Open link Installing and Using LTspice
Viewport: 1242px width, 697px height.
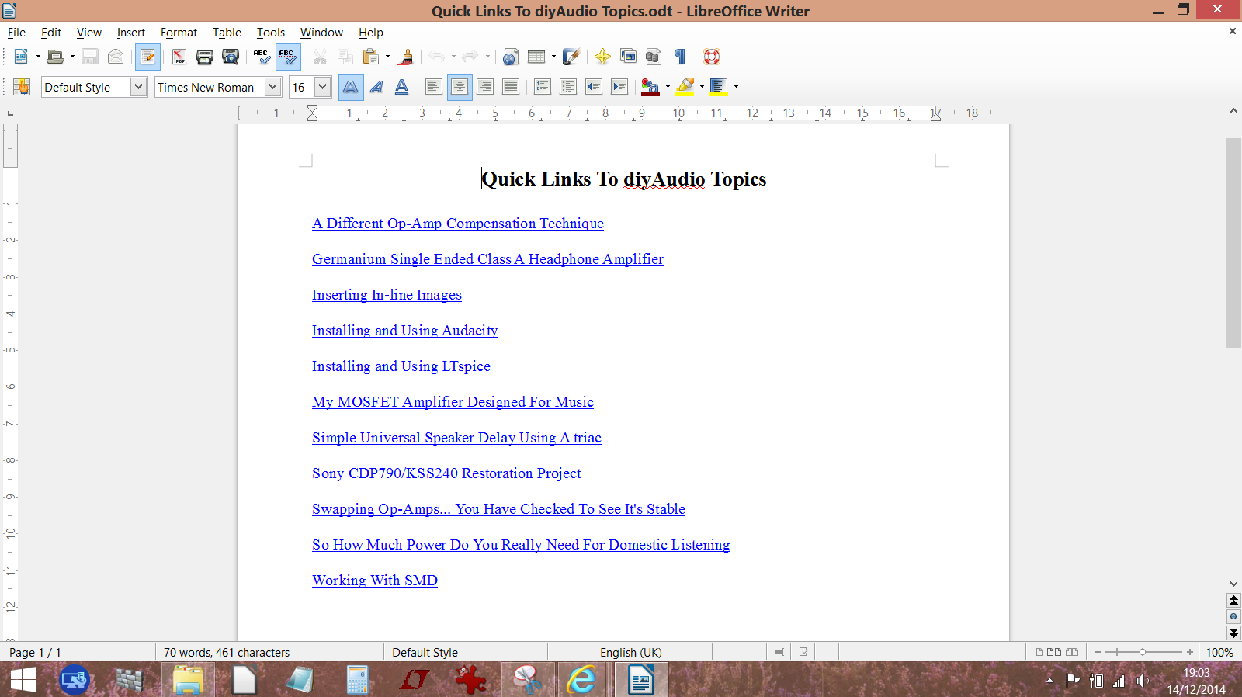pos(401,366)
